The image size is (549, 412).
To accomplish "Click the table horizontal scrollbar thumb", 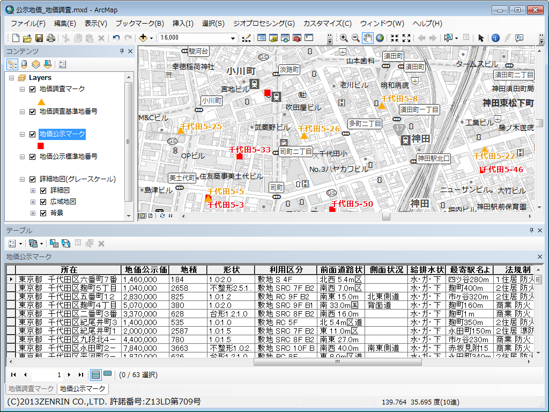I will point(338,362).
